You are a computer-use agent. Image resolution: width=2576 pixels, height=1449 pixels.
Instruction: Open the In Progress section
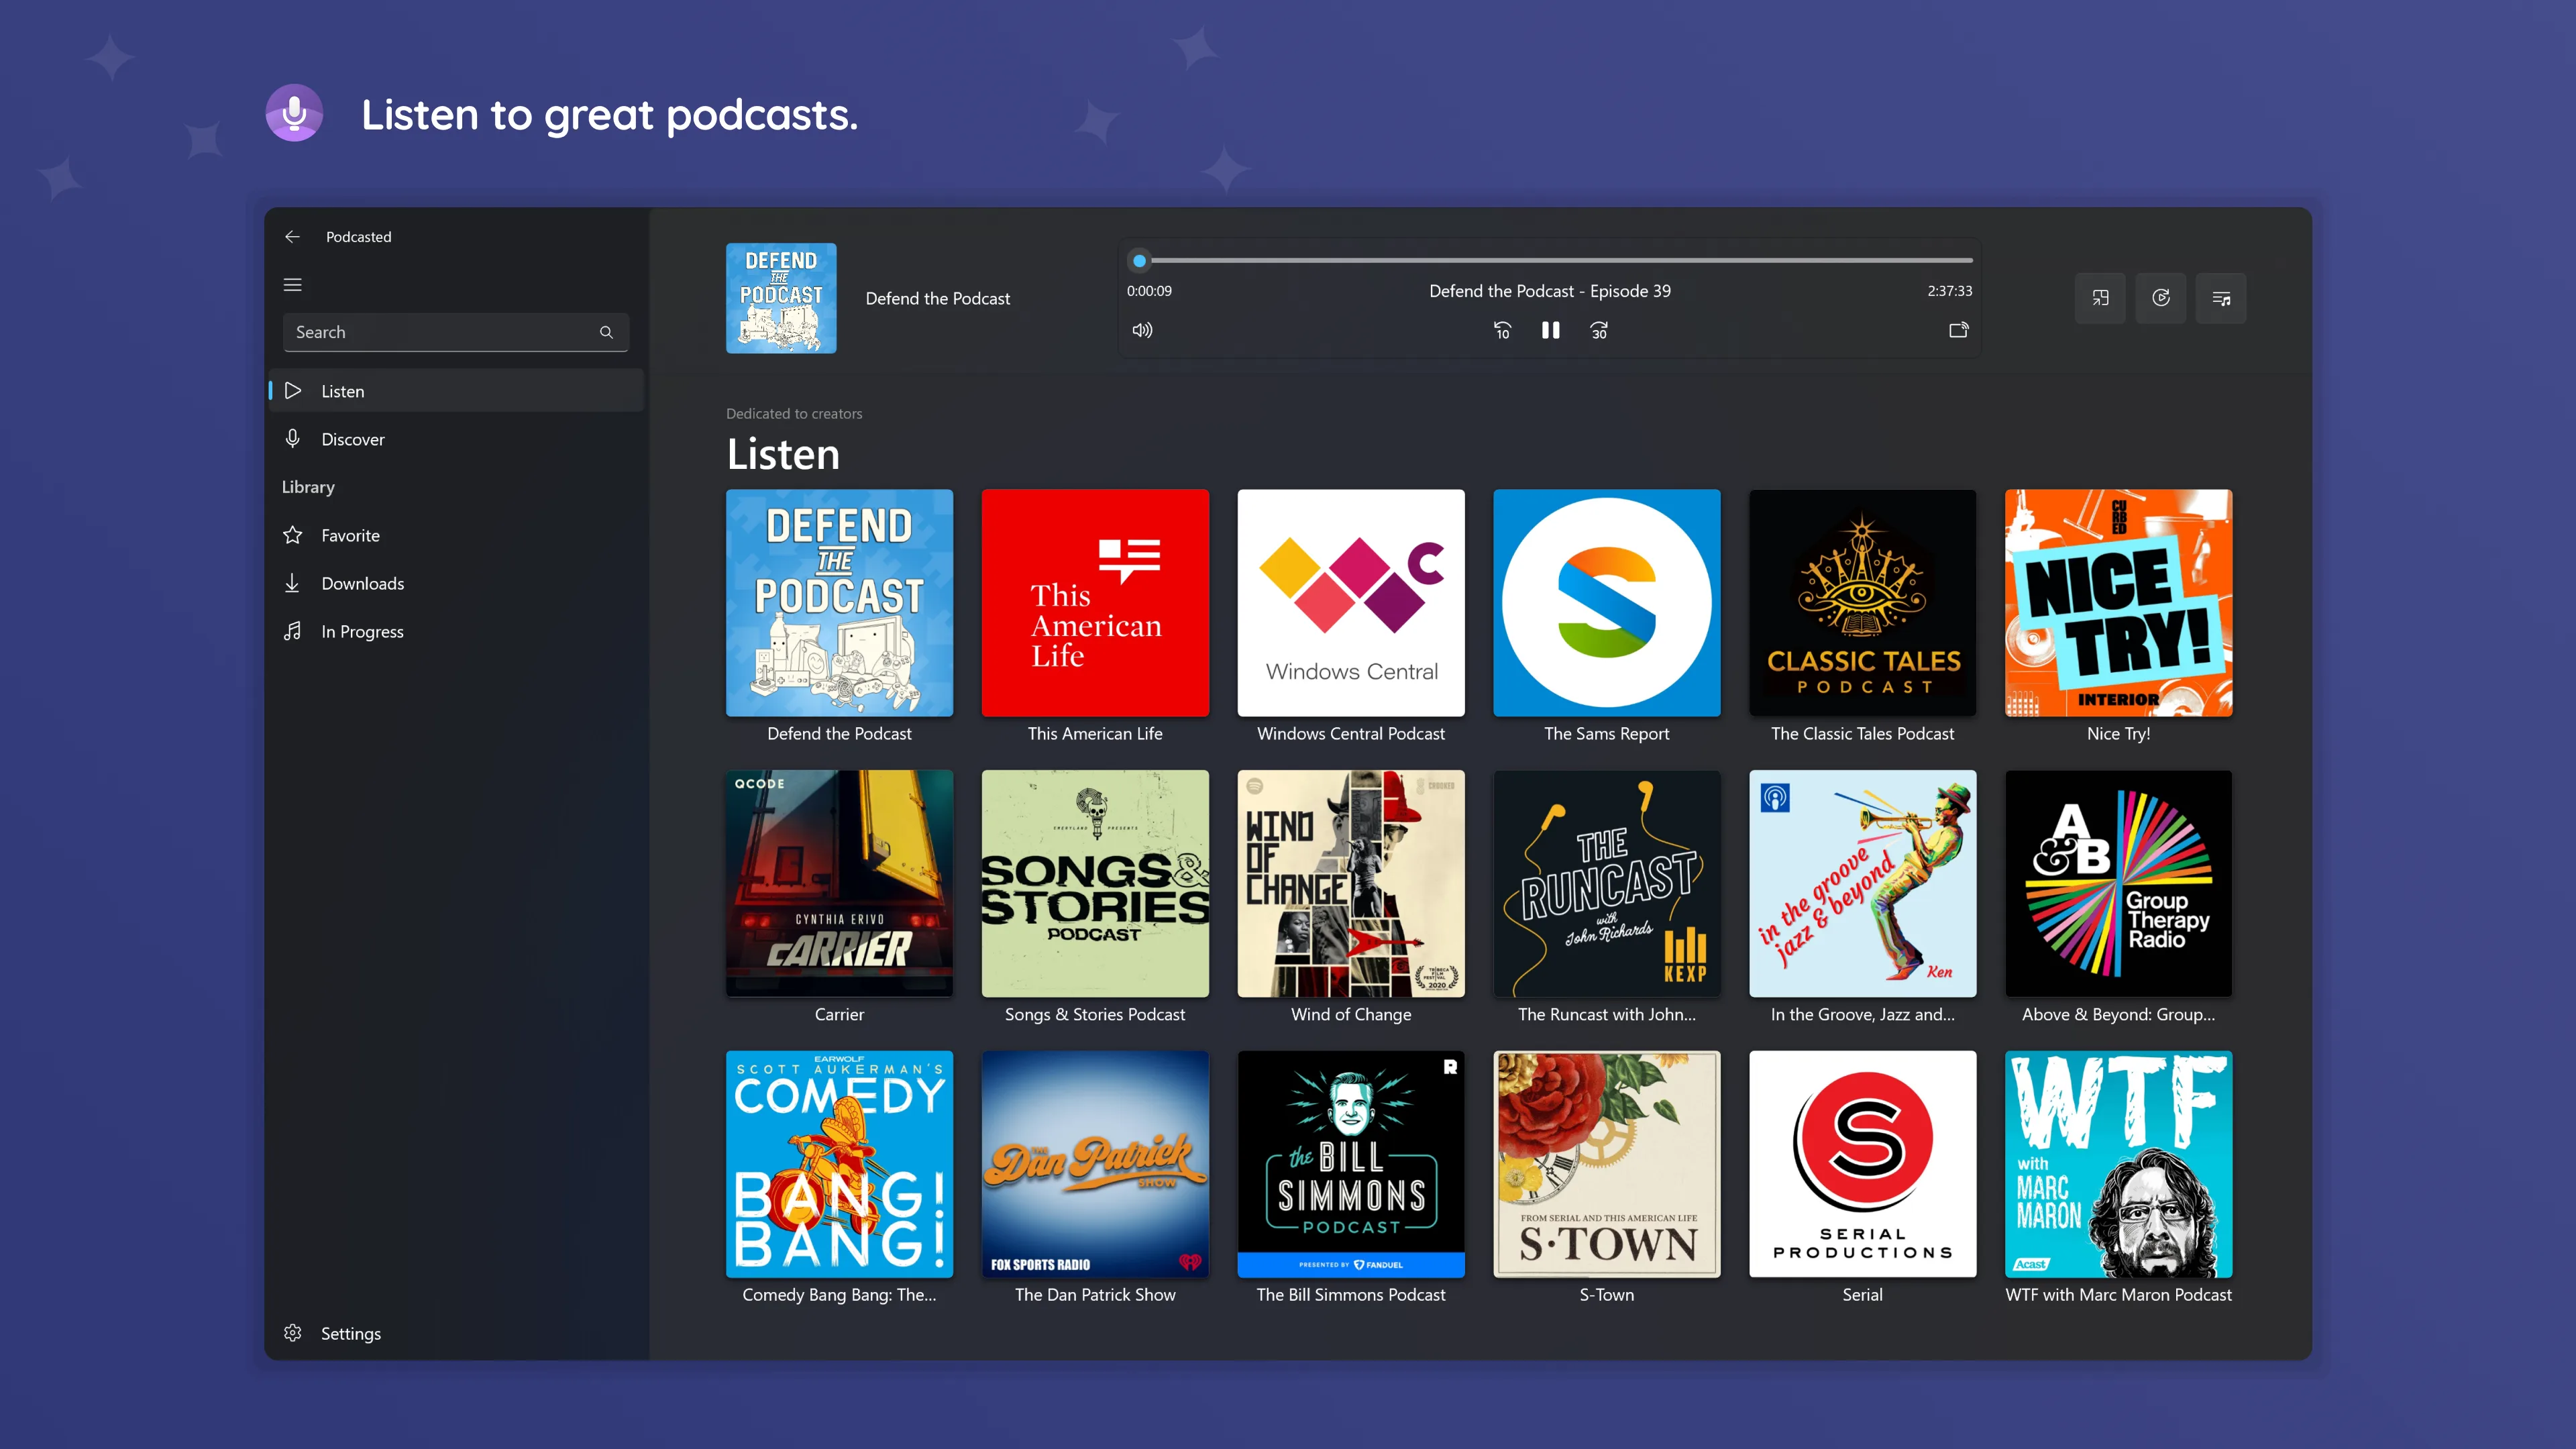click(x=456, y=631)
